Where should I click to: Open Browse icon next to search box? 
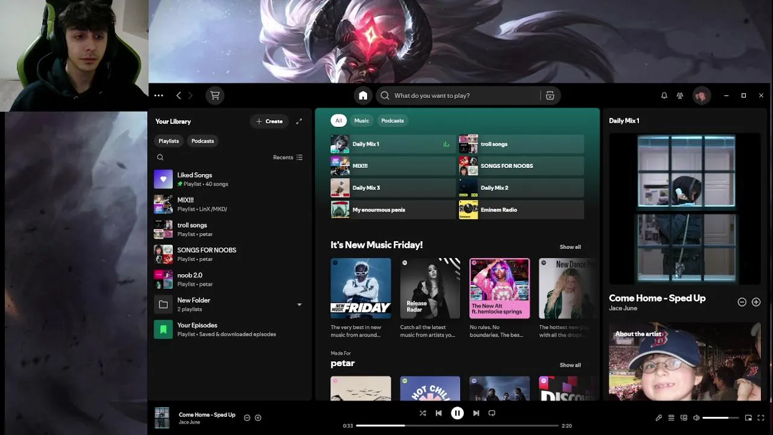tap(550, 95)
